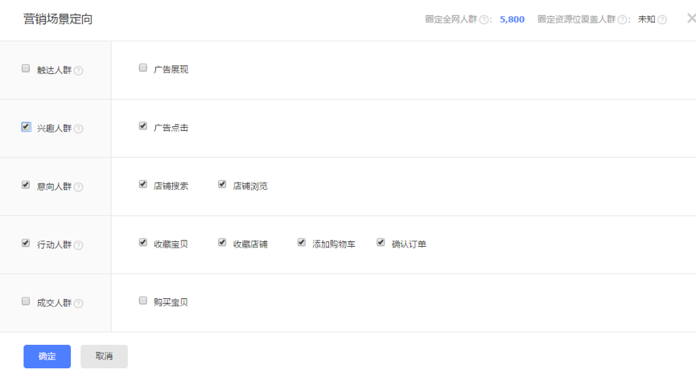Check the 购买宝贝 option

pyautogui.click(x=143, y=301)
